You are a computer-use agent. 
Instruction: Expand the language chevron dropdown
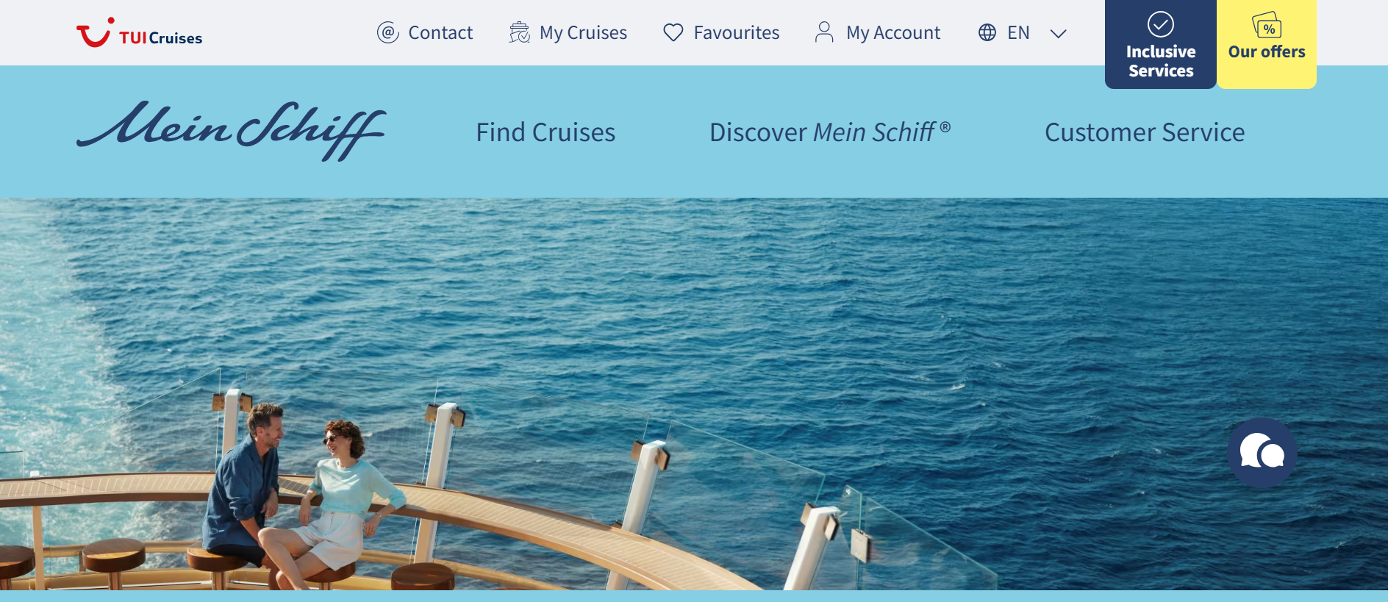tap(1058, 33)
